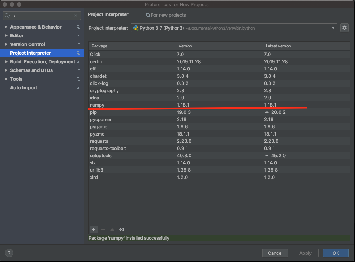
Task: Click the Project Interpreter heading breadcrumb
Action: [108, 14]
